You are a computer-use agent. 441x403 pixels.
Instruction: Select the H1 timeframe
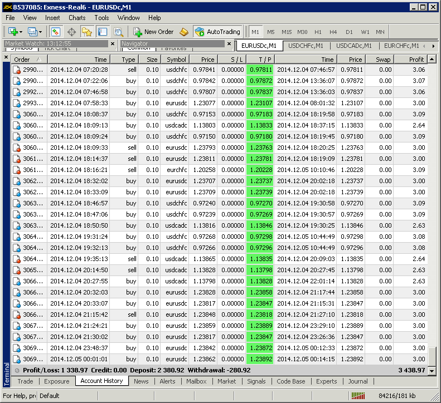[x=318, y=32]
